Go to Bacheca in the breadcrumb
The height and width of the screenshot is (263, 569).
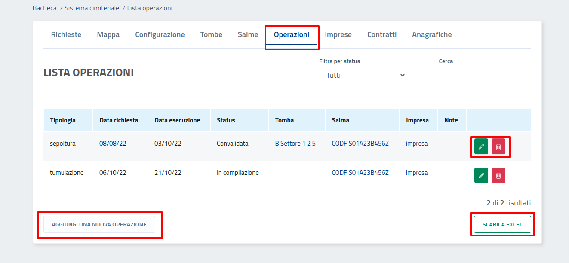click(44, 8)
